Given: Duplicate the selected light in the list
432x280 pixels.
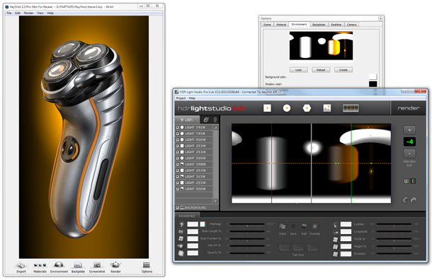Looking at the screenshot, I should pyautogui.click(x=206, y=119).
